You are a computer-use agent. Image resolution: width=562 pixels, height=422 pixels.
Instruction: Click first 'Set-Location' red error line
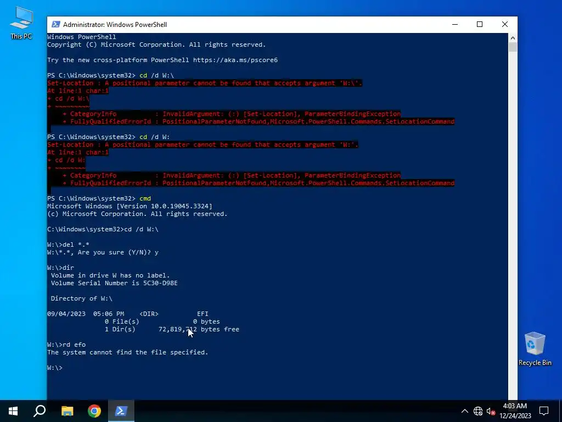(205, 84)
